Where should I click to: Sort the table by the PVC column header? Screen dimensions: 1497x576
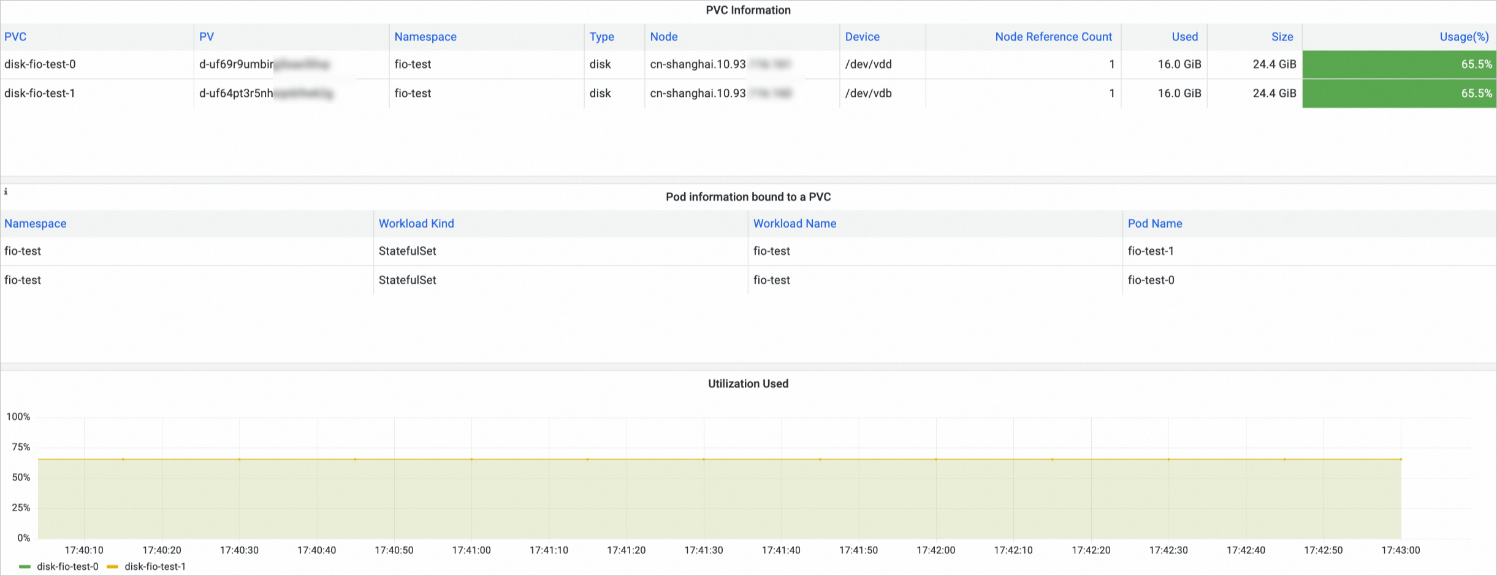15,37
